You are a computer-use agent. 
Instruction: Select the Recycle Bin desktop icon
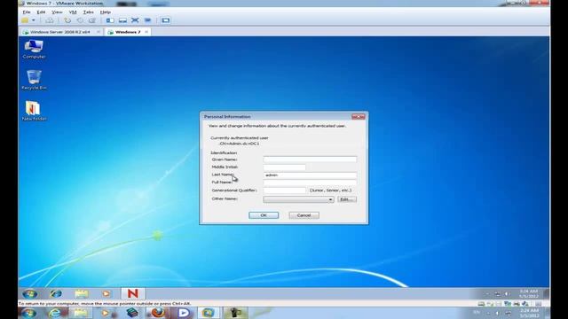coord(34,80)
